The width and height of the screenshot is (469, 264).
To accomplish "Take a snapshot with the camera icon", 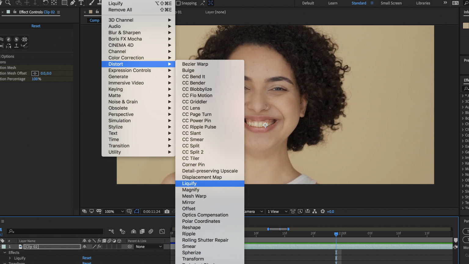I will click(167, 211).
